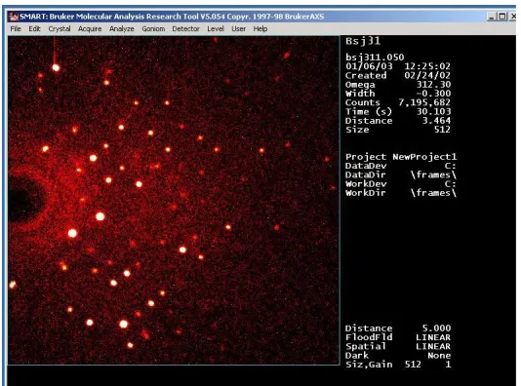This screenshot has width=521, height=386.
Task: Click the Bsj31 title text
Action: point(363,41)
